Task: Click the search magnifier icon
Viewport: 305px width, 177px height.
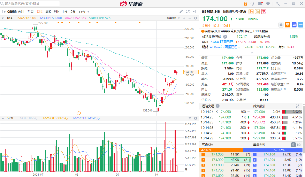Action: pyautogui.click(x=2, y=4)
